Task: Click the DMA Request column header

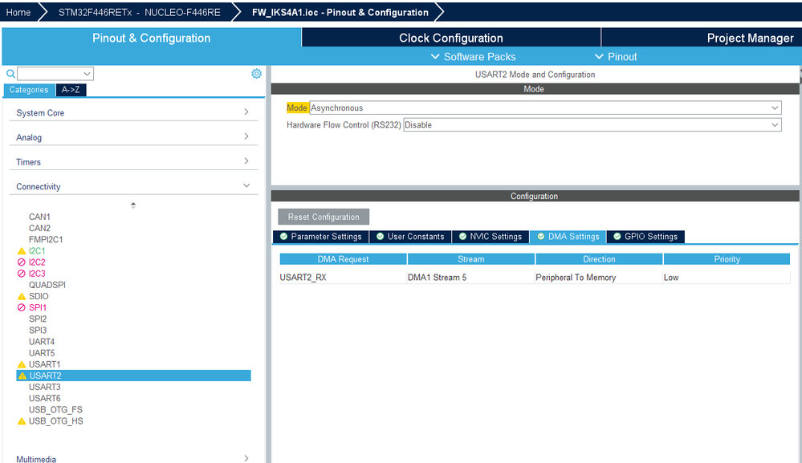Action: [x=344, y=259]
